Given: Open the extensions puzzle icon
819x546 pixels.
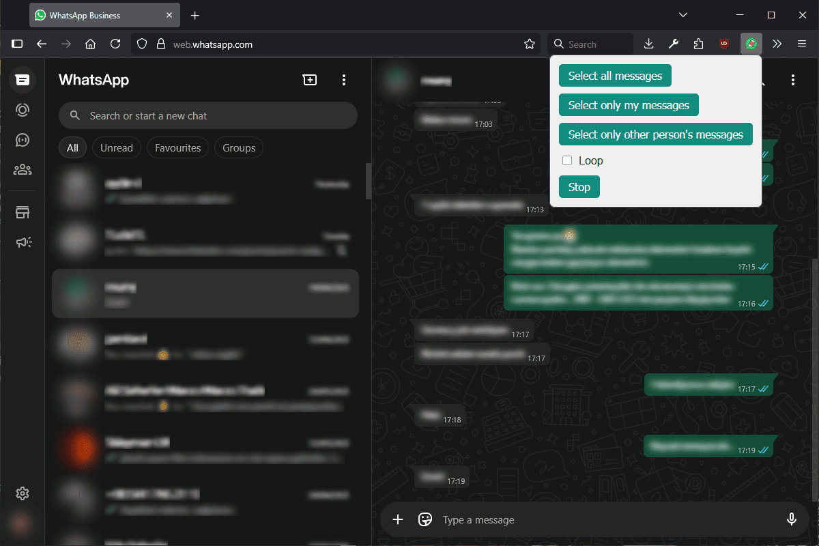Looking at the screenshot, I should [x=698, y=44].
